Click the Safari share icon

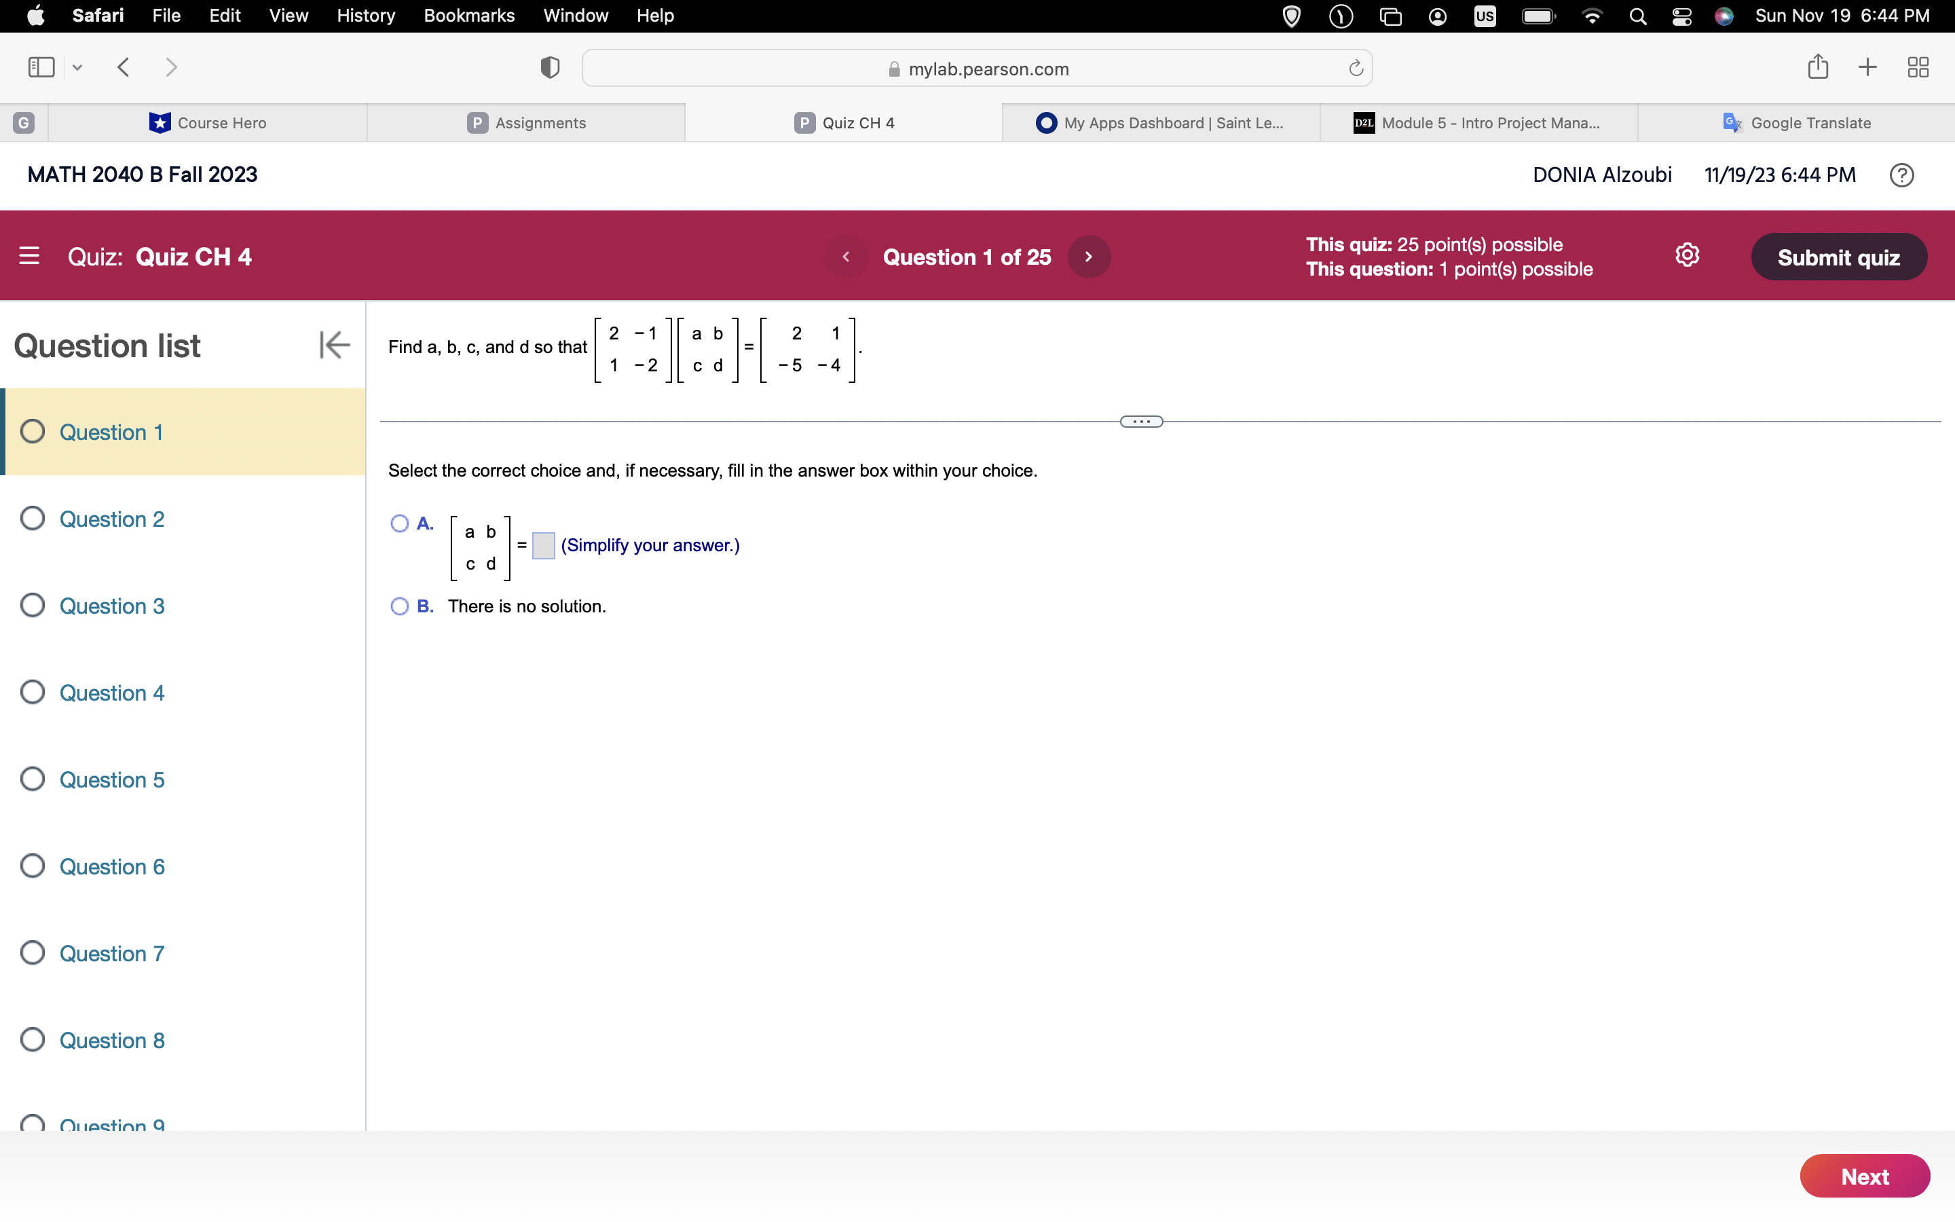(1818, 67)
